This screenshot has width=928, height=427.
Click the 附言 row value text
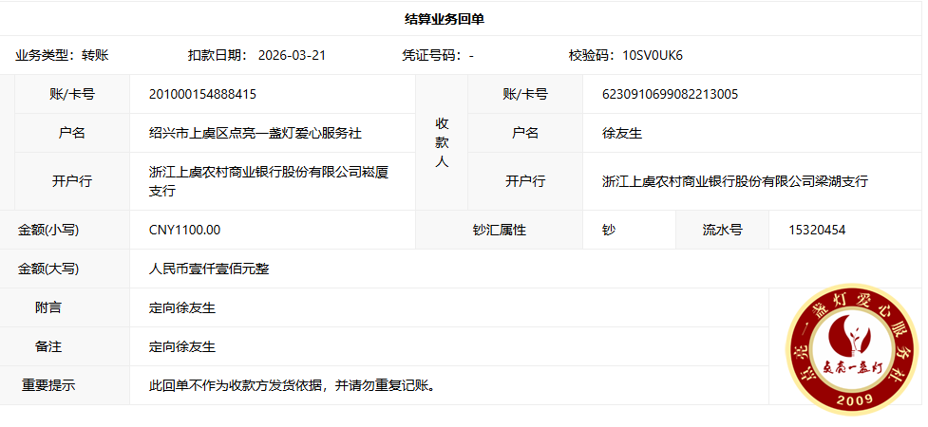[182, 307]
